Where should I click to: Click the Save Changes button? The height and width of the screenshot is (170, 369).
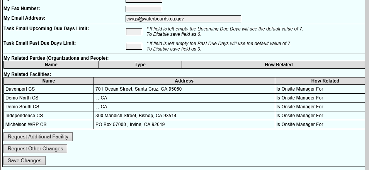[24, 160]
